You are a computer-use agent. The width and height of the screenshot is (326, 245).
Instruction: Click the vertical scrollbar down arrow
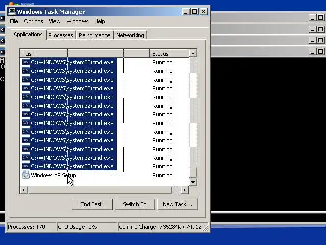(x=193, y=182)
